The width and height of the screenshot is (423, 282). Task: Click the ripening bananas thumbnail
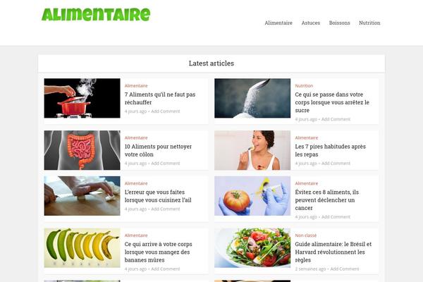82,248
